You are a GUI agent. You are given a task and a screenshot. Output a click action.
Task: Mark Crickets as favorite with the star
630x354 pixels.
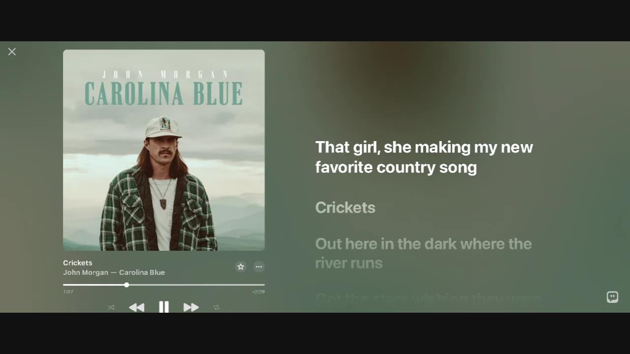[241, 266]
